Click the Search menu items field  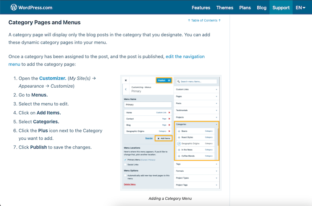pyautogui.click(x=197, y=81)
